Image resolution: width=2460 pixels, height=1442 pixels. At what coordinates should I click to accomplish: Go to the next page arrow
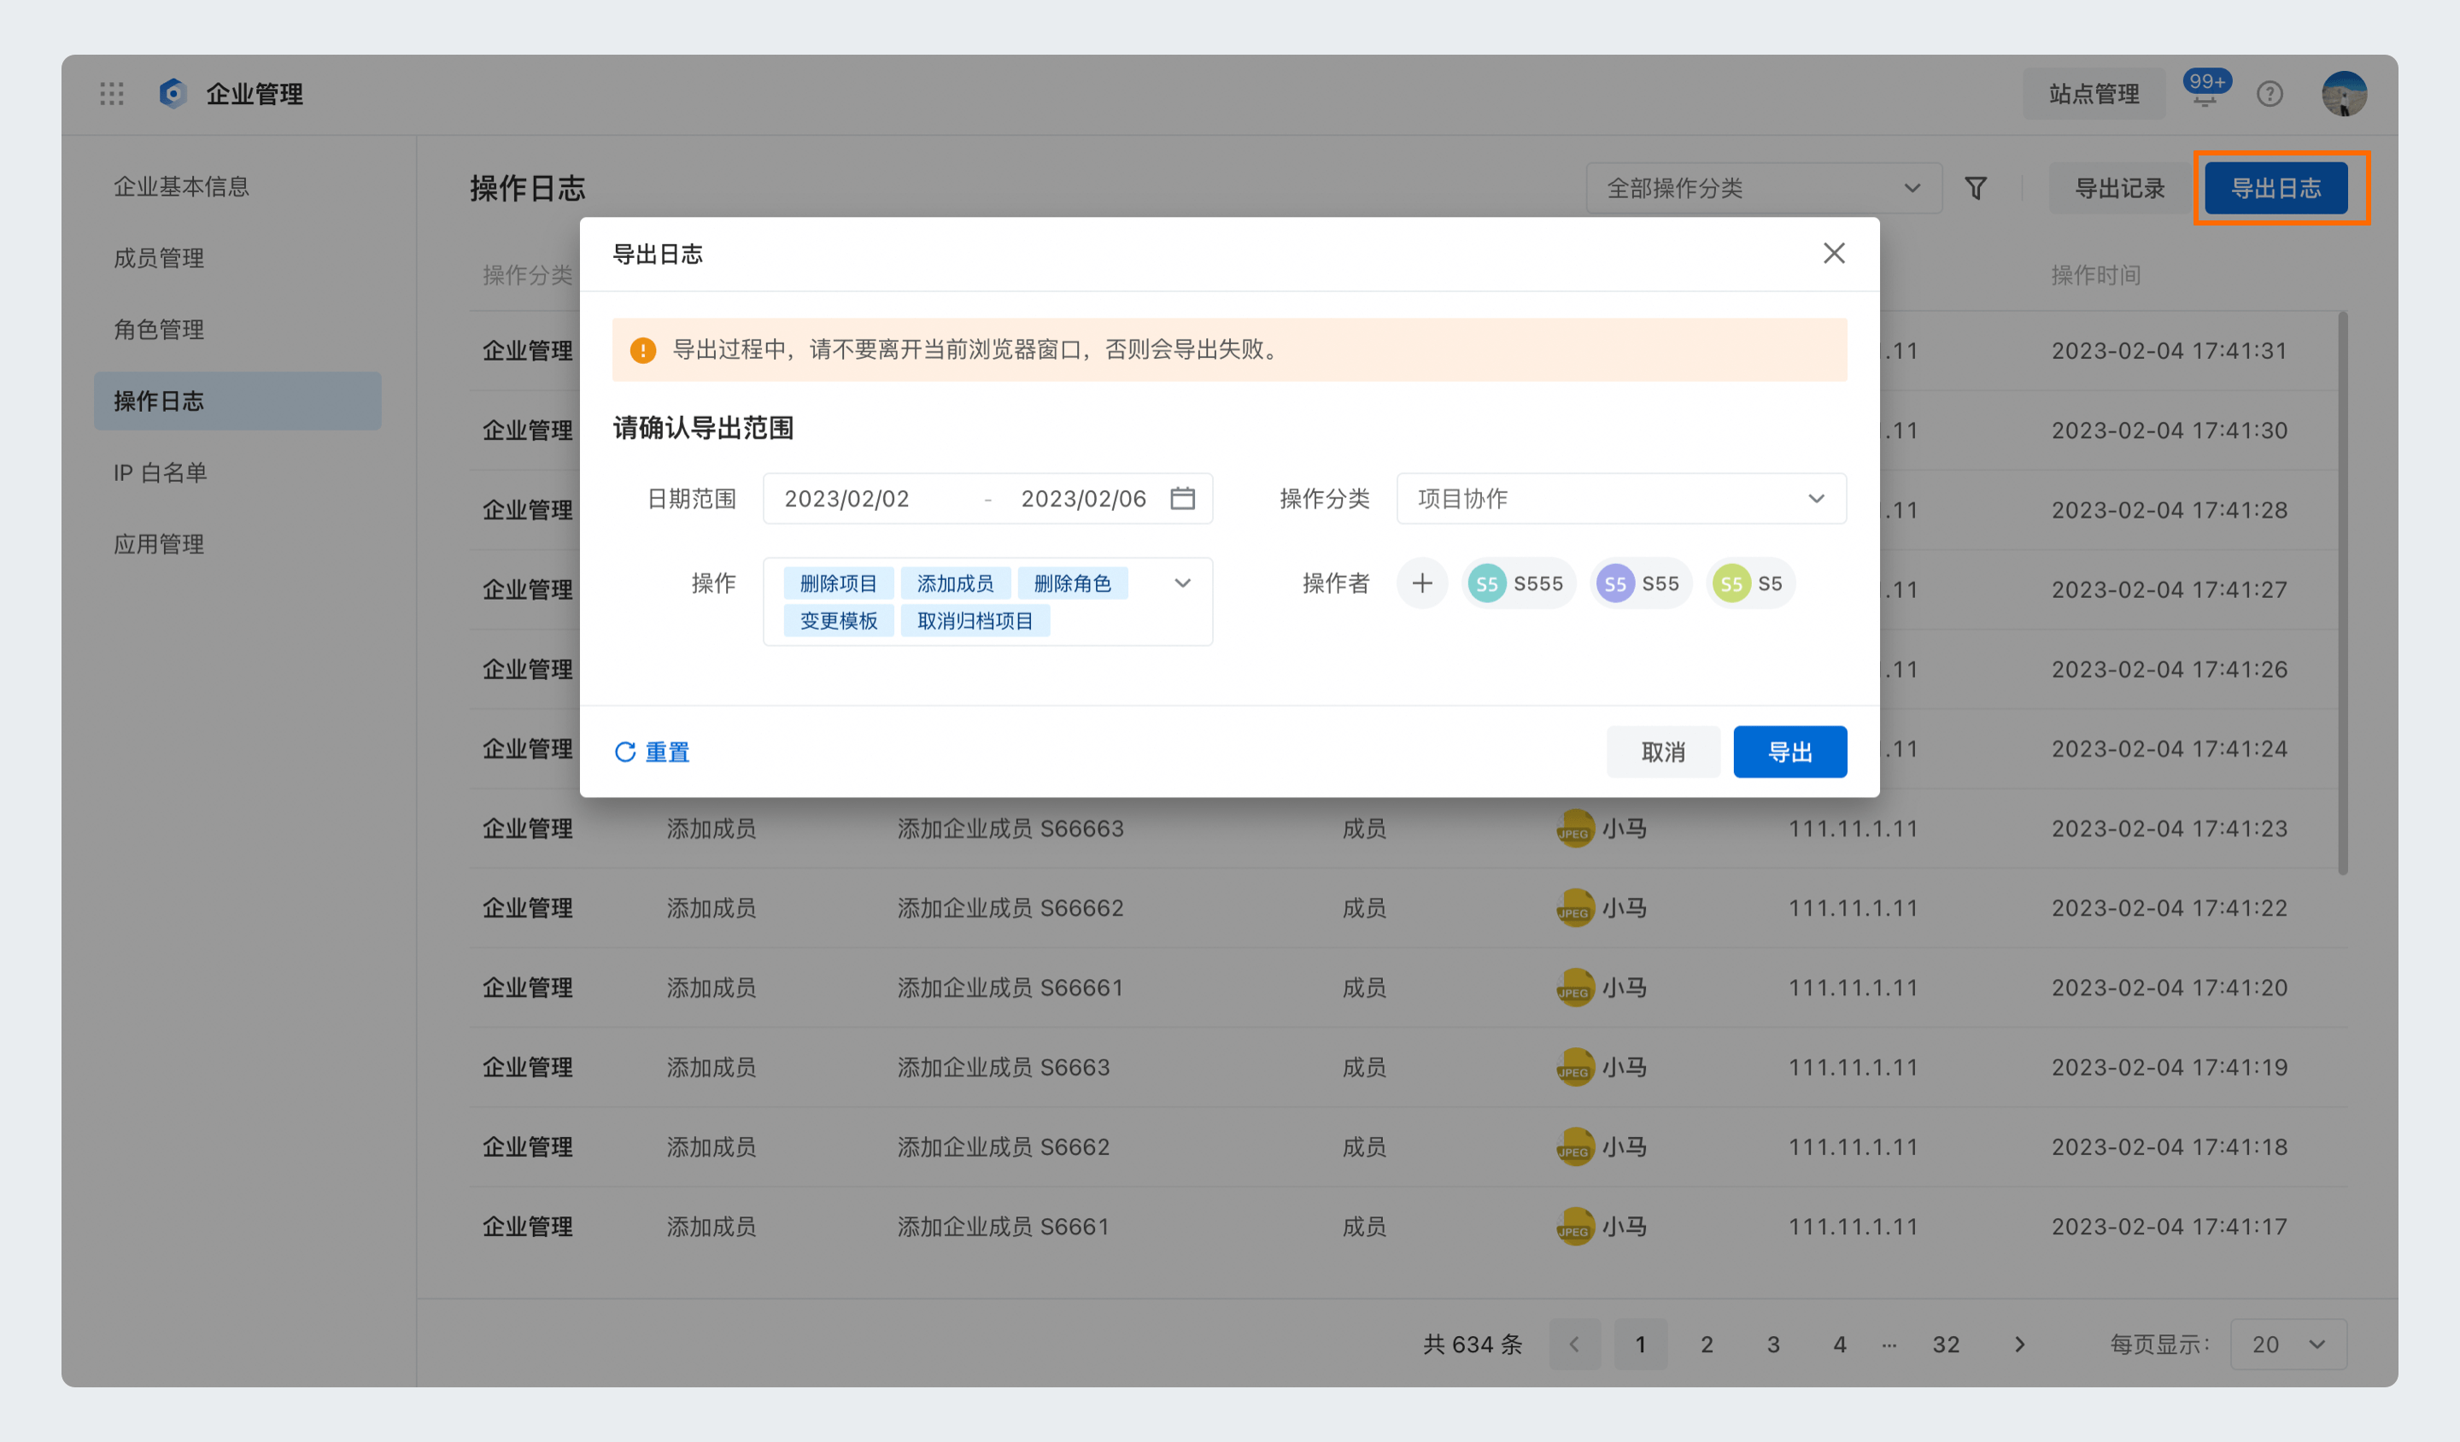[2018, 1345]
